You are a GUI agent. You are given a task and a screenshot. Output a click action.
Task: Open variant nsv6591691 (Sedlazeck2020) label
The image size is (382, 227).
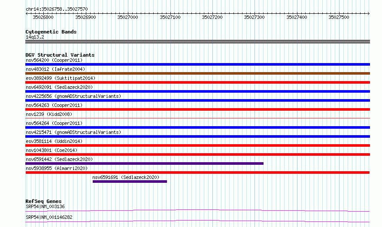coord(126,177)
